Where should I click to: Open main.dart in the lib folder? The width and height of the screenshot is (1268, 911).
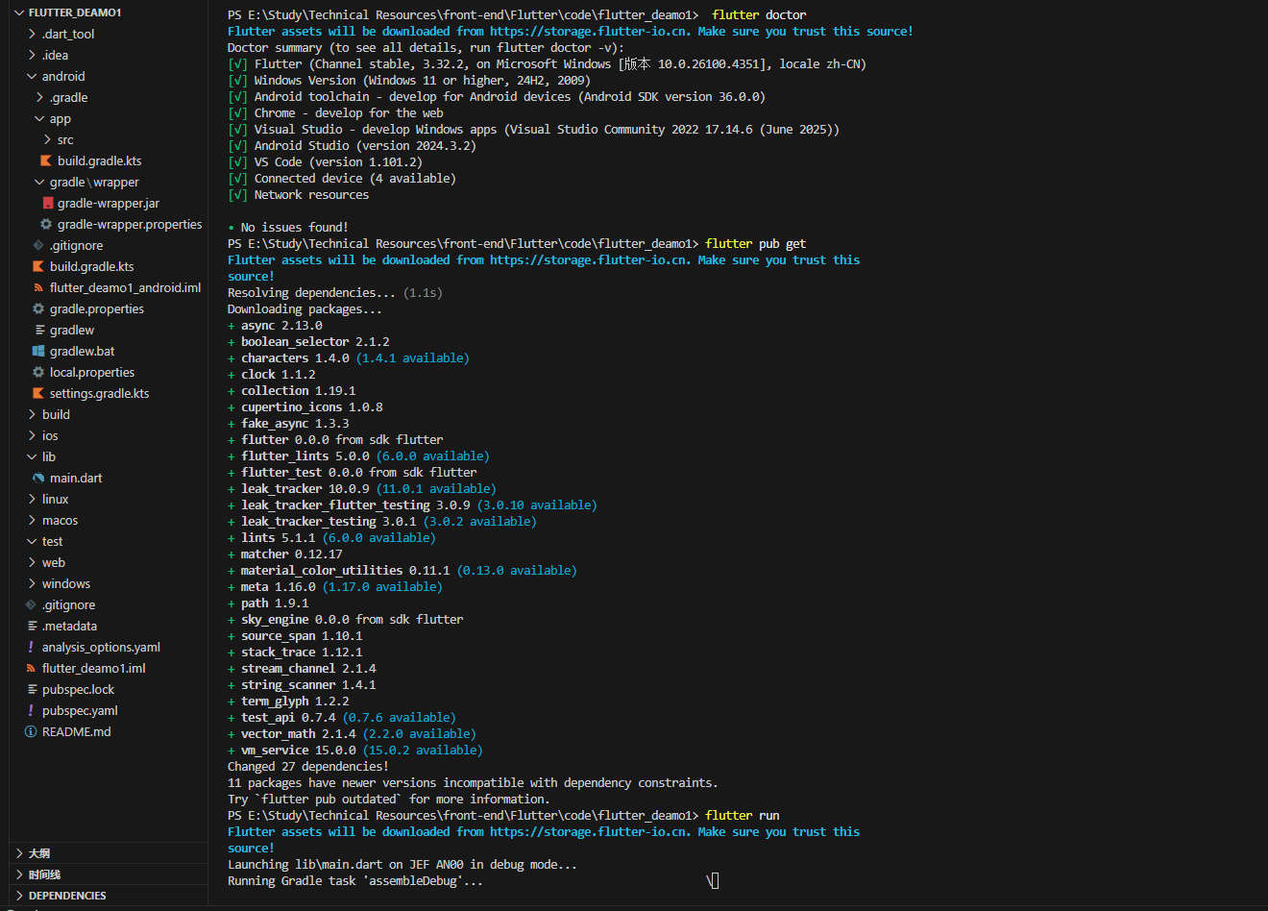pyautogui.click(x=76, y=478)
